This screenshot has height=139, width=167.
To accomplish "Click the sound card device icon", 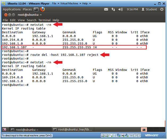I will tap(127, 135).
